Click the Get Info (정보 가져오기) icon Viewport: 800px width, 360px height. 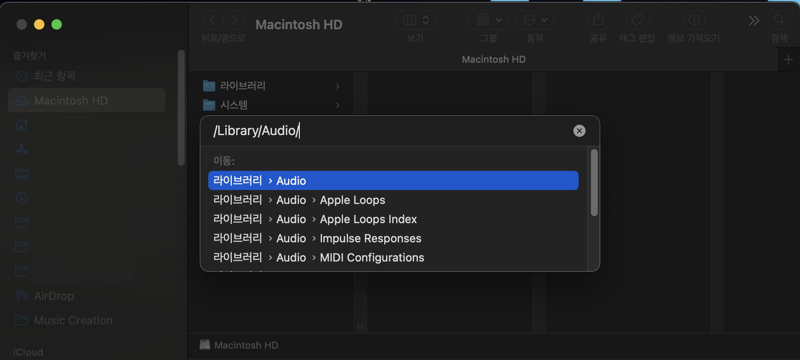point(694,20)
